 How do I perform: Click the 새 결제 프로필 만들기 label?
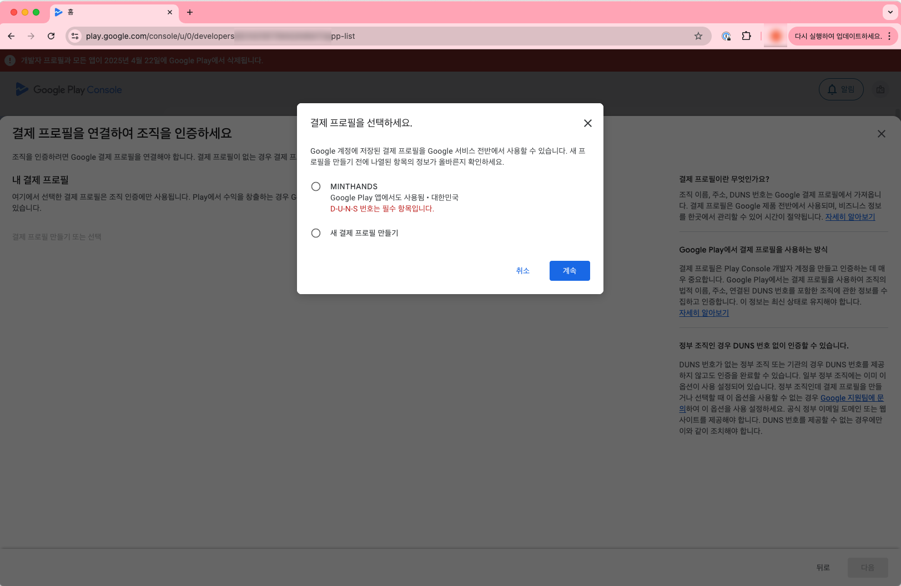364,233
